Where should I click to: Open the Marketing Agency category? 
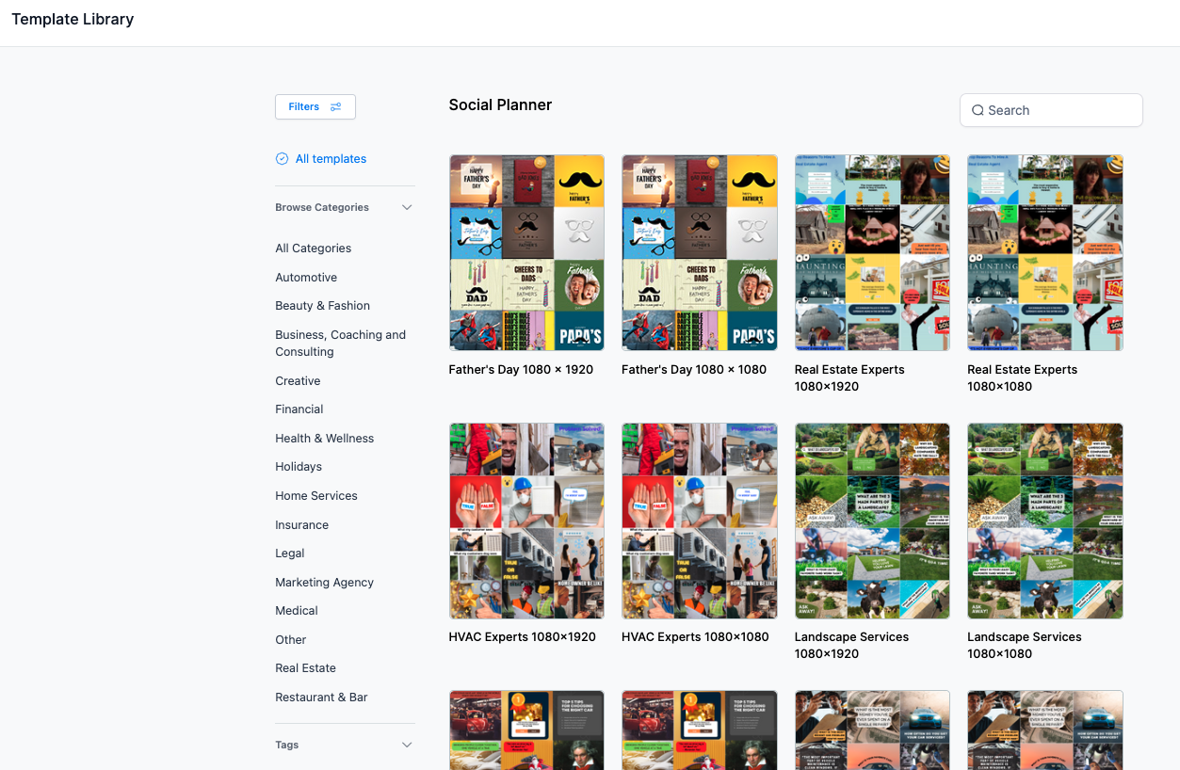(325, 583)
